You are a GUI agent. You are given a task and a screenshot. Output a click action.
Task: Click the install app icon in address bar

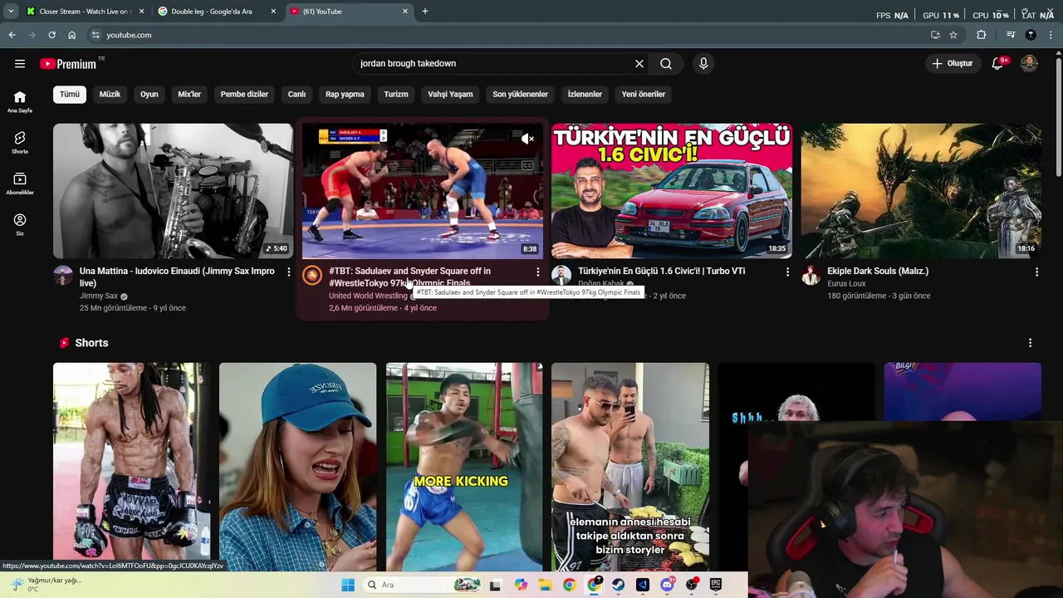coord(935,35)
